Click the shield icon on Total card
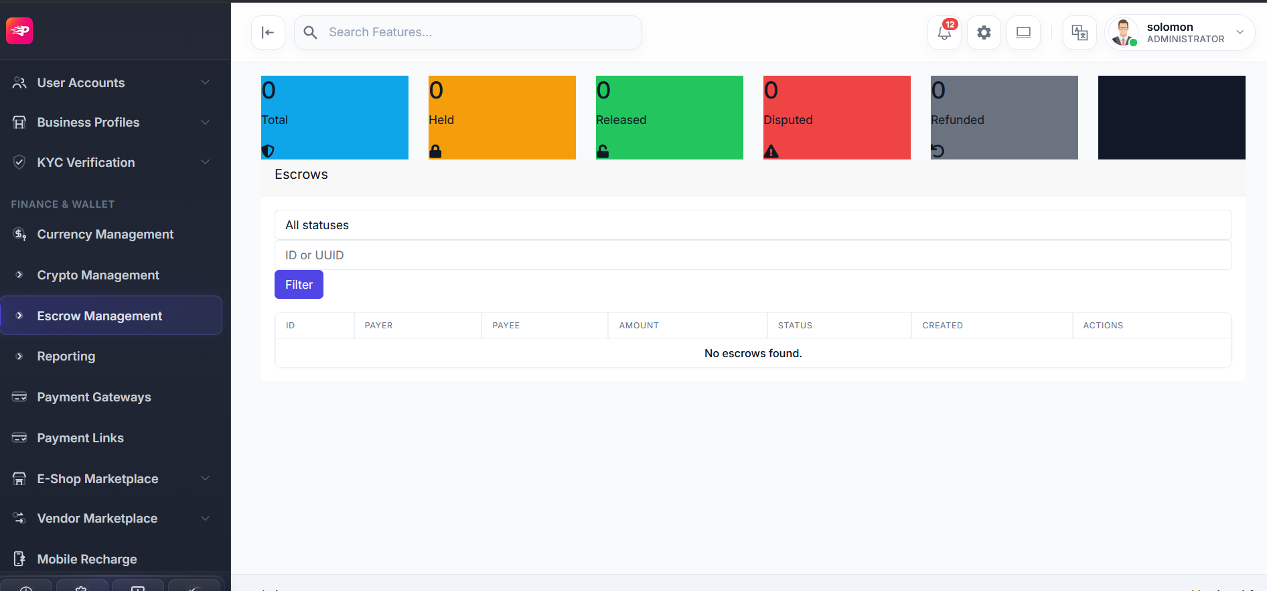Viewport: 1267px width, 591px height. point(268,151)
